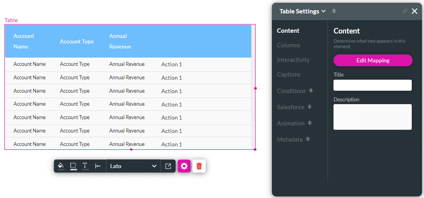
Task: Select the Captions settings tab
Action: coord(289,75)
